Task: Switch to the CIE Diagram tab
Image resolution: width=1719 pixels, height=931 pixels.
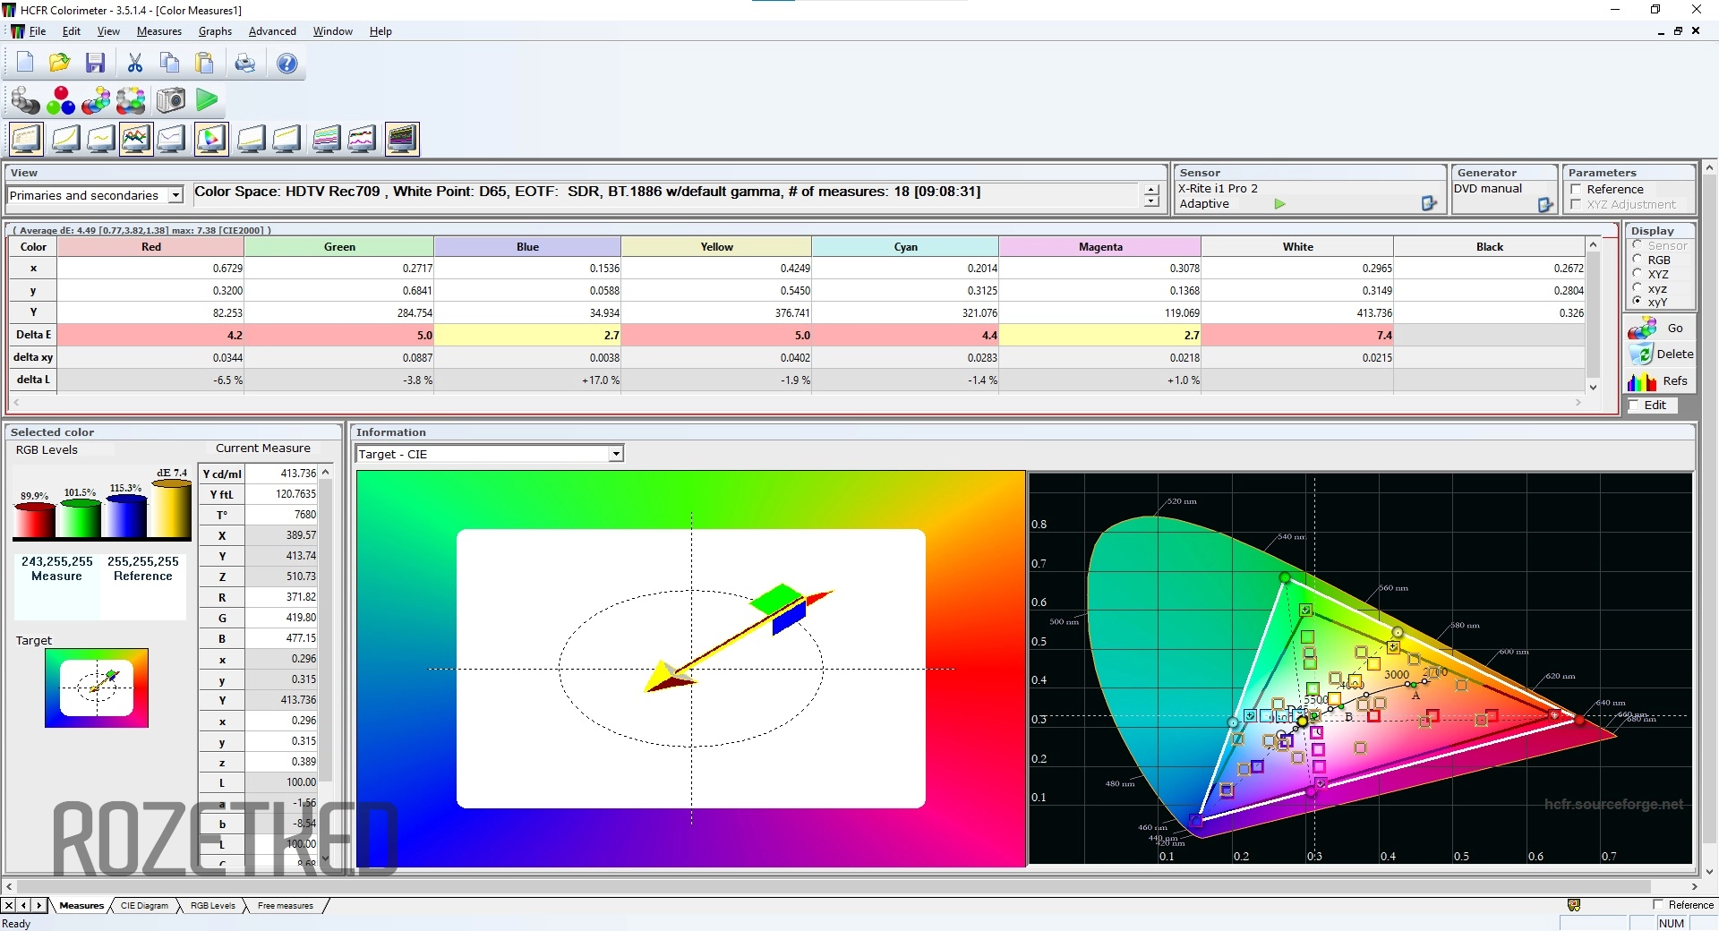Action: click(144, 906)
